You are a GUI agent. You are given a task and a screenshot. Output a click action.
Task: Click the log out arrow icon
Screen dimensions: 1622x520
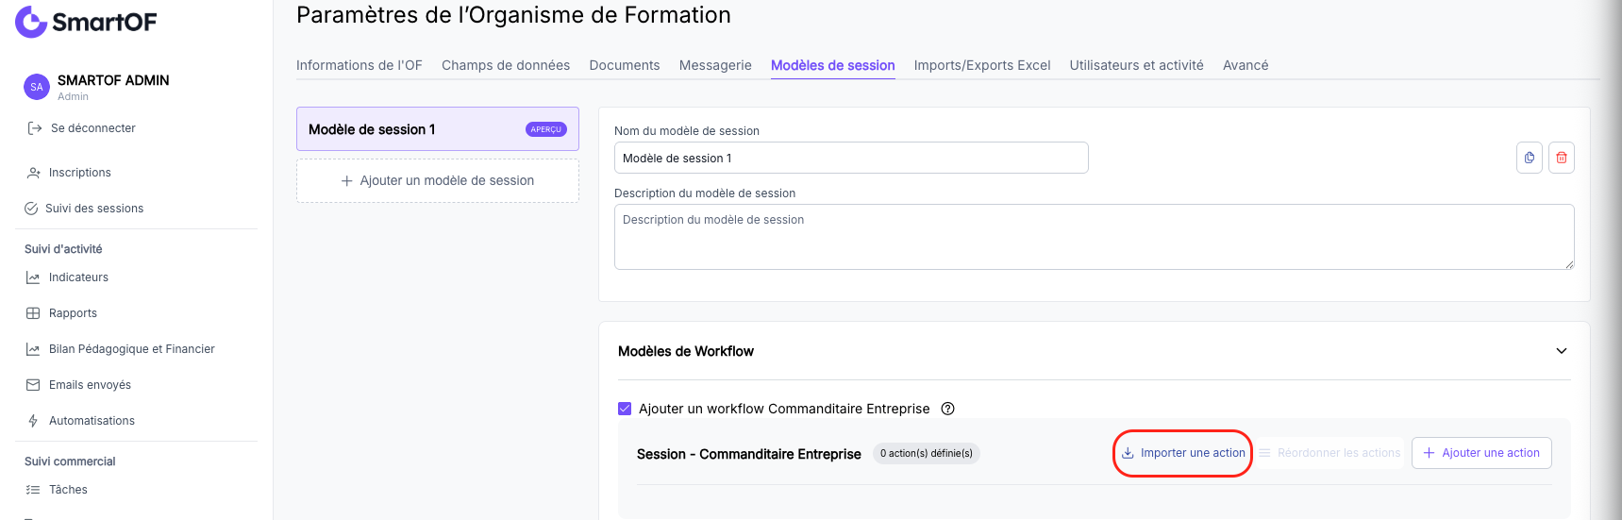coord(35,128)
